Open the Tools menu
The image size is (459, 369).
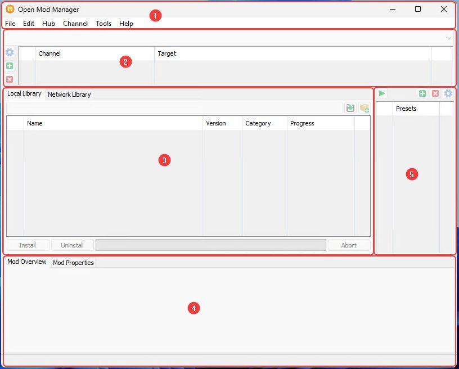click(103, 24)
